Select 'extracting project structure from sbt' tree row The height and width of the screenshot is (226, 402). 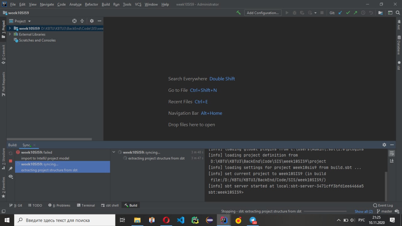click(x=156, y=158)
